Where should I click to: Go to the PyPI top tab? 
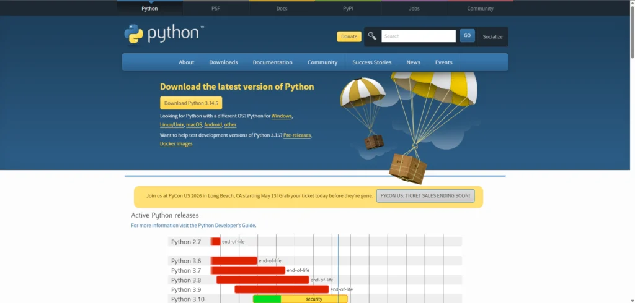[348, 9]
